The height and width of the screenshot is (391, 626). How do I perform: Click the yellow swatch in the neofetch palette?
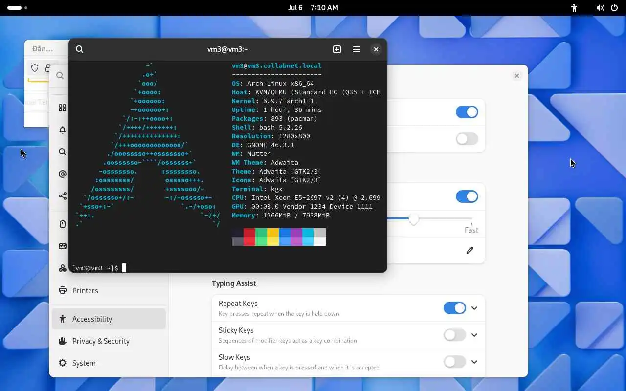tap(273, 233)
